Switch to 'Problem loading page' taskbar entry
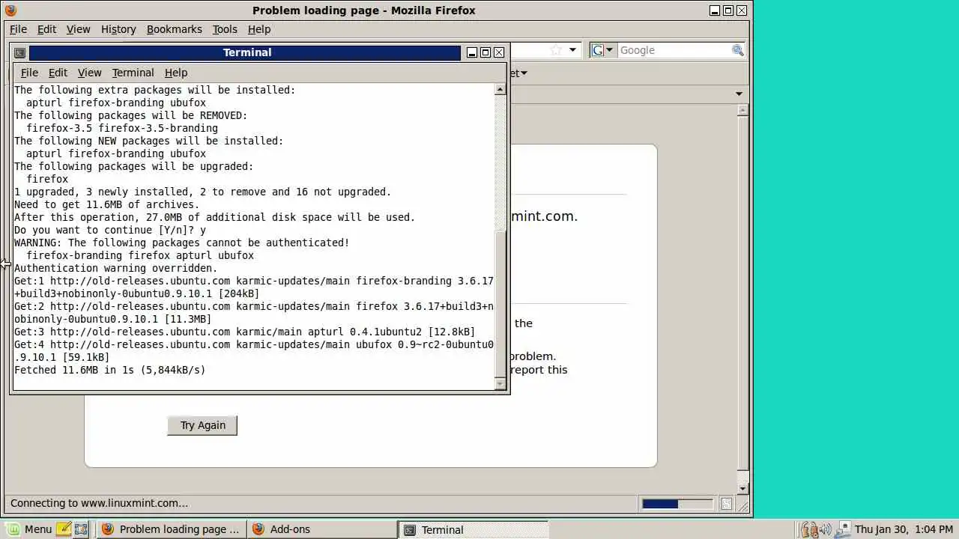This screenshot has width=959, height=539. point(172,529)
